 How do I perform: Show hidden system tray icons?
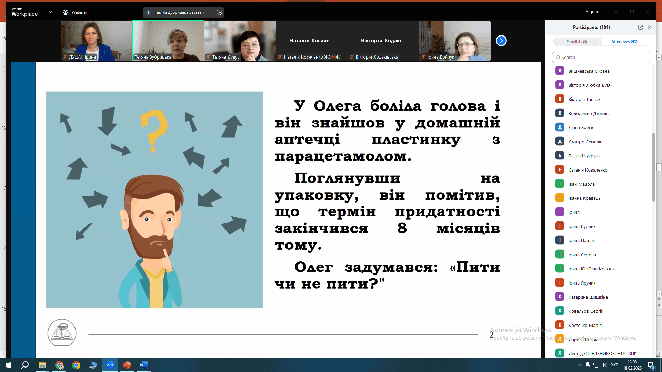point(579,365)
